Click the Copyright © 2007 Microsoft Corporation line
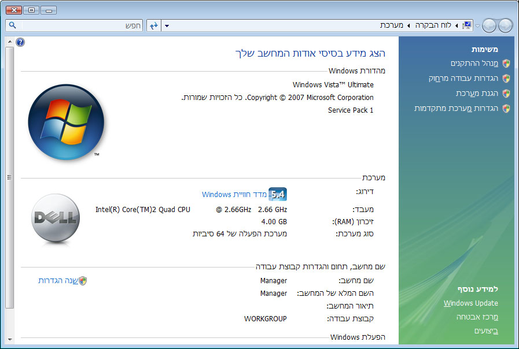Viewport: 519px width, 349px height. 277,98
